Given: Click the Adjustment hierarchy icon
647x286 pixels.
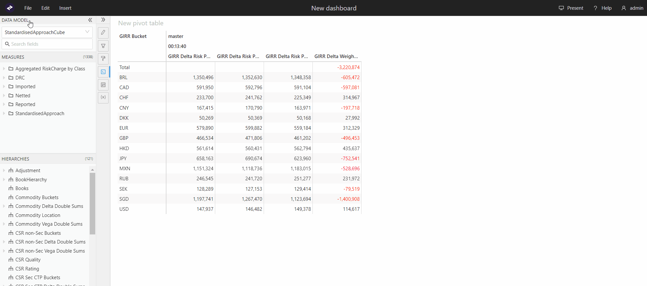Looking at the screenshot, I should coord(11,171).
